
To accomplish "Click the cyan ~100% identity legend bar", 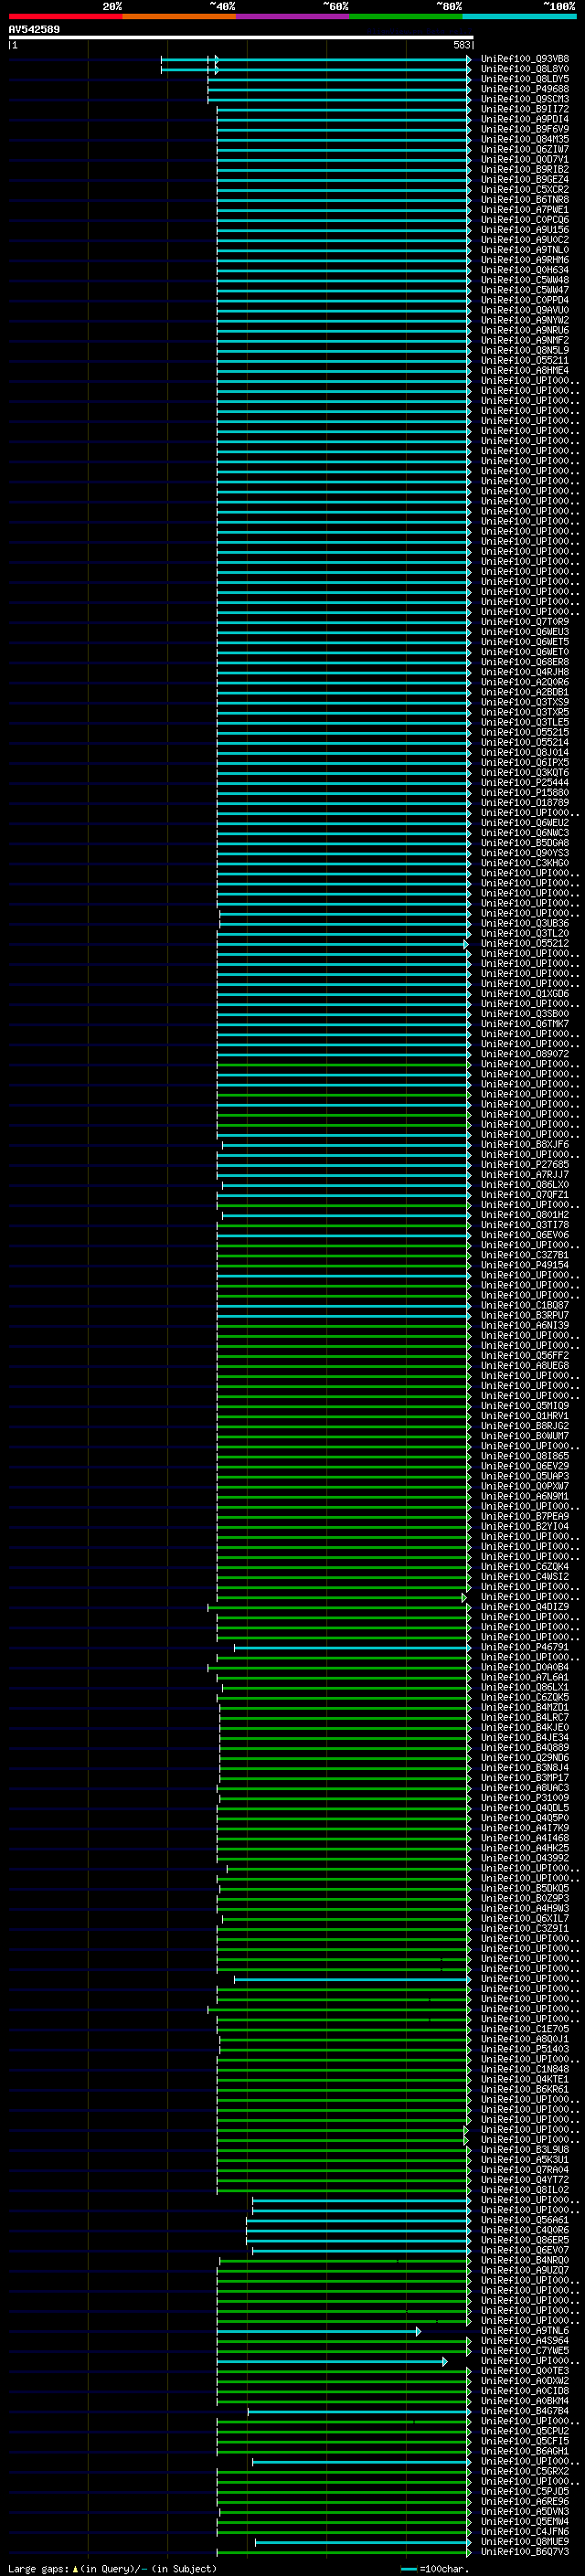I will [519, 16].
